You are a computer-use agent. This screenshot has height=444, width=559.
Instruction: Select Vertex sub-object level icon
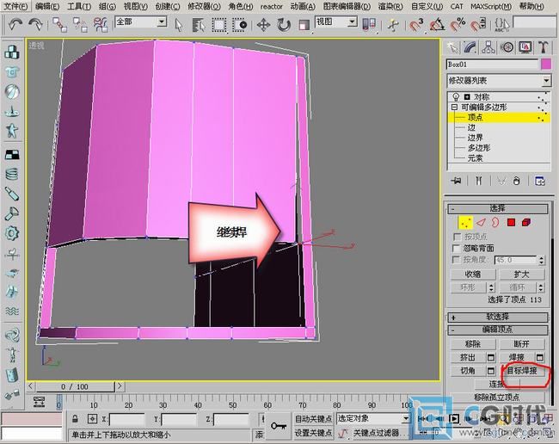465,223
